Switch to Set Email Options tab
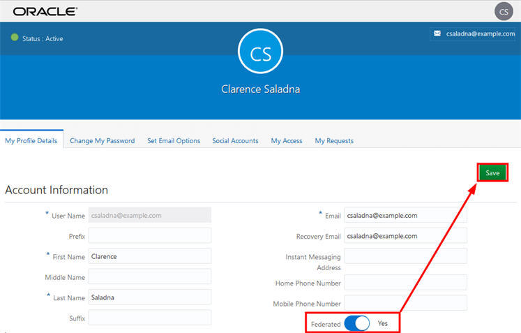521x333 pixels. [x=174, y=141]
